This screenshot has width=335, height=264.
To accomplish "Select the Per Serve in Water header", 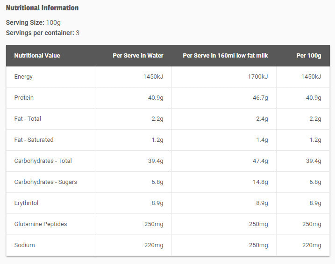I will point(138,56).
